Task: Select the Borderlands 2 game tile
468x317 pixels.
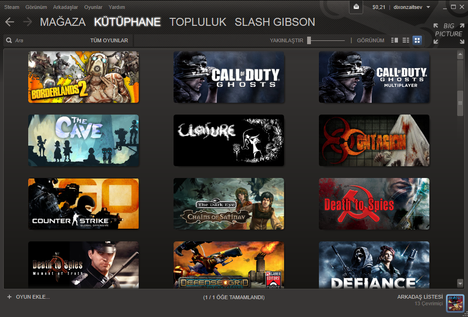Action: tap(83, 77)
